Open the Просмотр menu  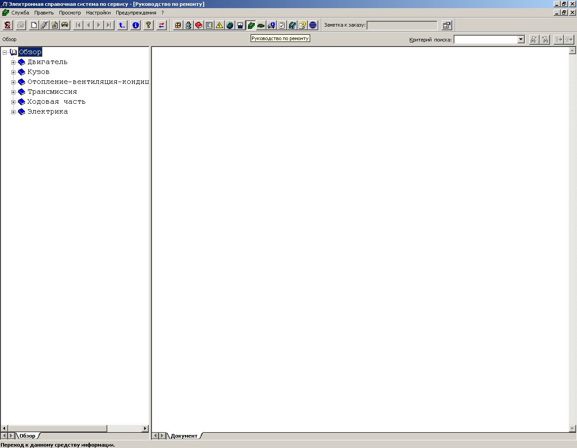(70, 13)
